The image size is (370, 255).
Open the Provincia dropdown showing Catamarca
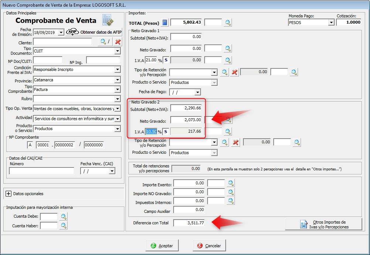[117, 80]
